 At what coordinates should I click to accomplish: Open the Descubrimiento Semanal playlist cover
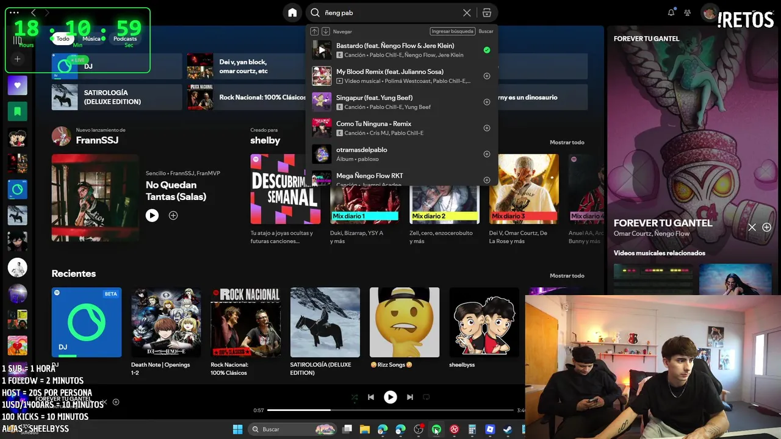(x=286, y=189)
